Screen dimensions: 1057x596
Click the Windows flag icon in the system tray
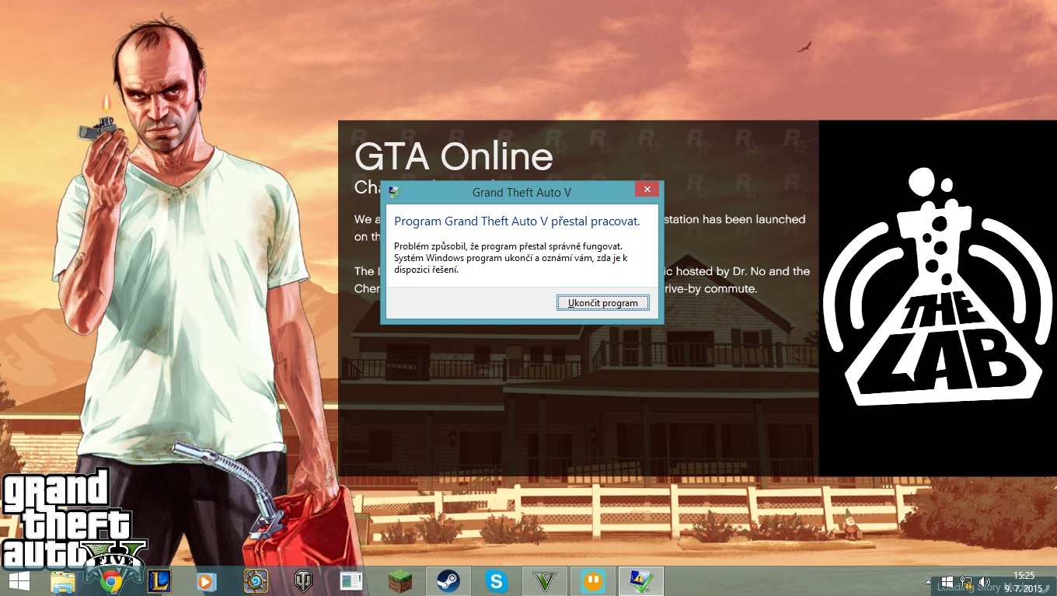tap(947, 582)
